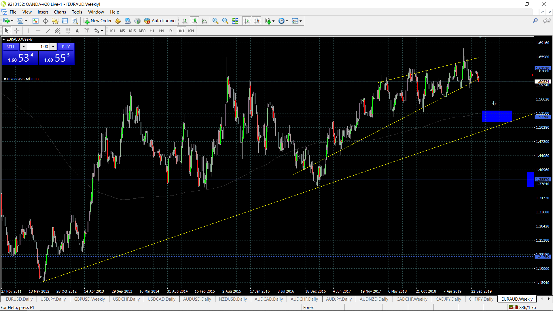Switch to candlestick chart type

[194, 21]
